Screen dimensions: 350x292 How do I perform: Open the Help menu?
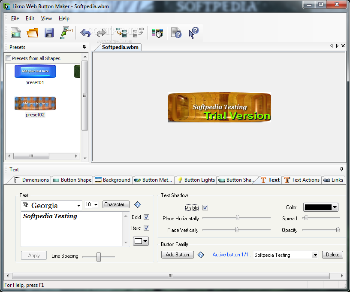(x=64, y=18)
